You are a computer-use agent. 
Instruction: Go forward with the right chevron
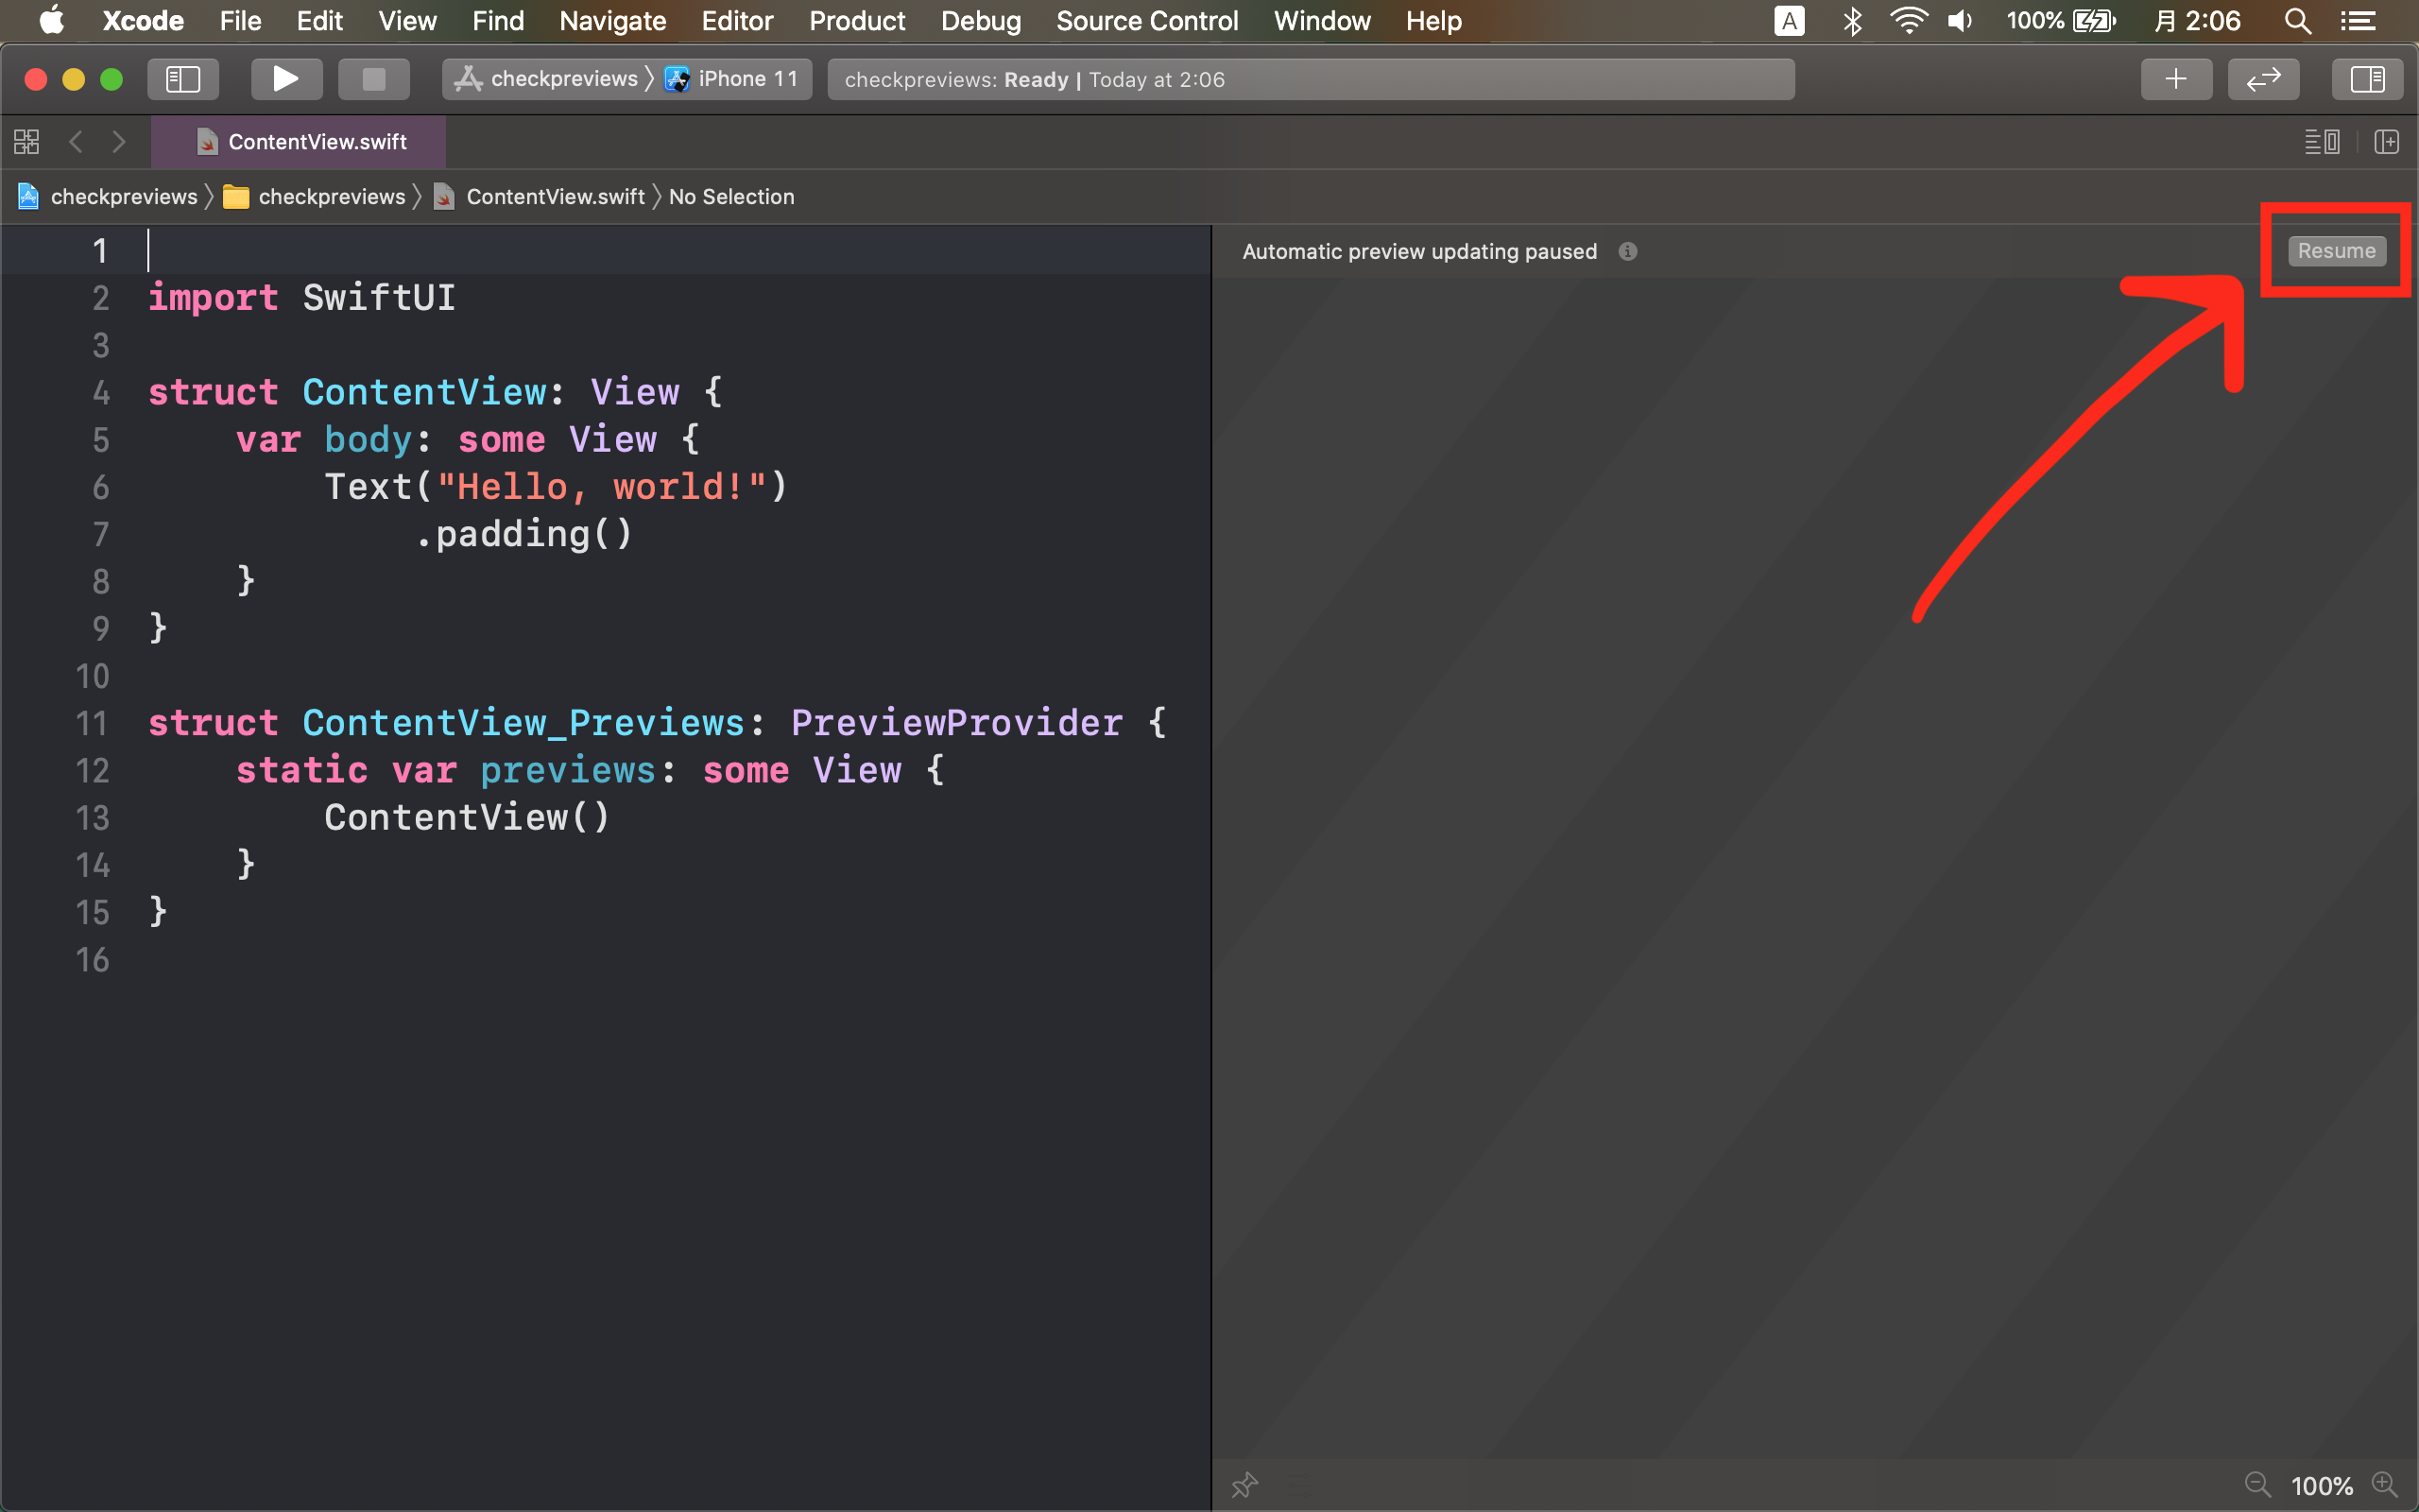[119, 142]
